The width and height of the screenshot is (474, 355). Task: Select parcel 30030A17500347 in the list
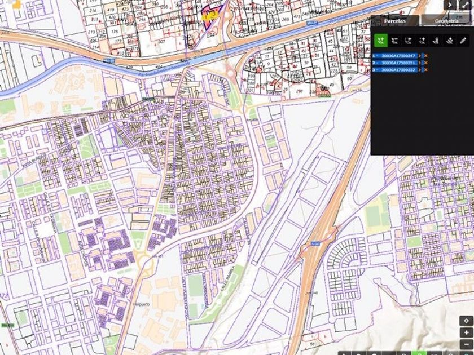[x=398, y=56]
